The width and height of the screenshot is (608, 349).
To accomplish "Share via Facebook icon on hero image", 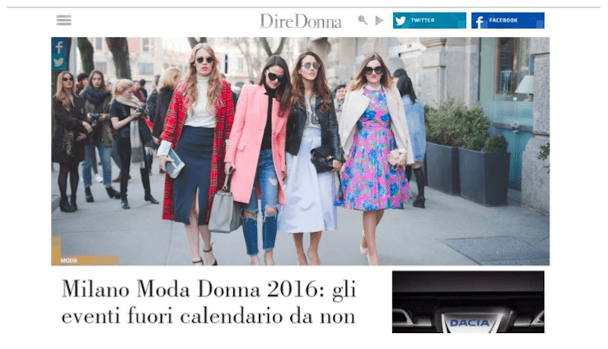I will (59, 48).
